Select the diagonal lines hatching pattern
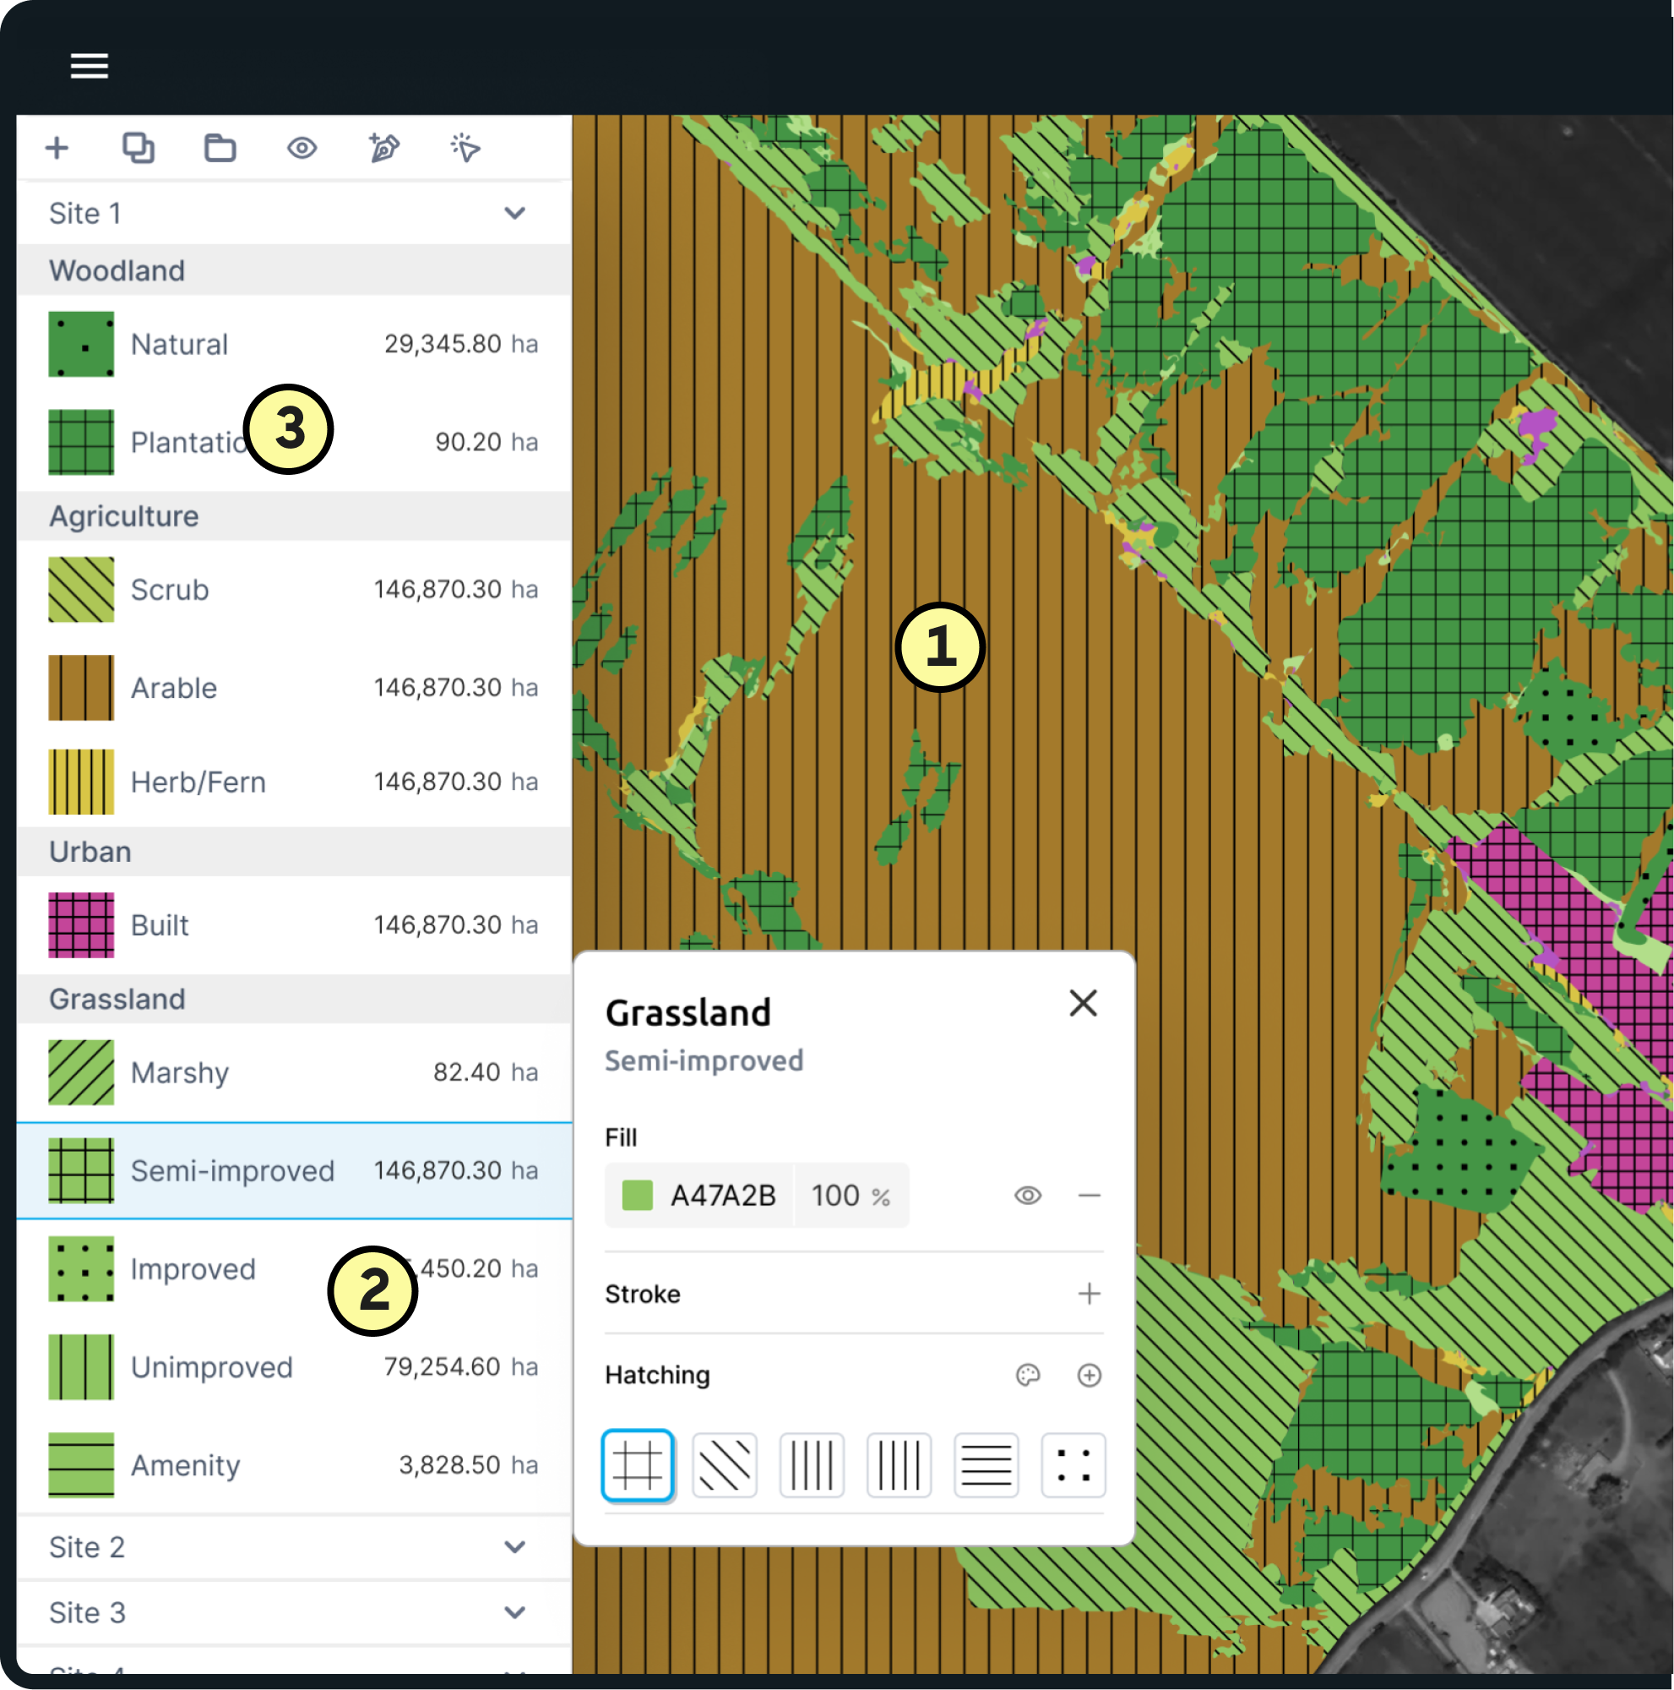The image size is (1674, 1690). point(725,1465)
